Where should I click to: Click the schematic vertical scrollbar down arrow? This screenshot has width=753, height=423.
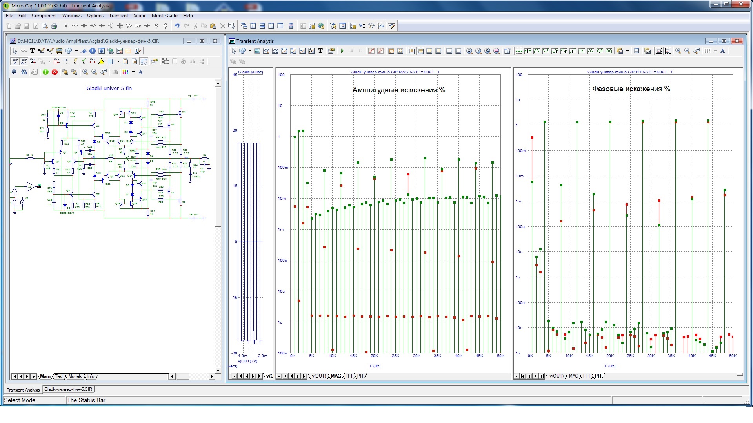218,370
